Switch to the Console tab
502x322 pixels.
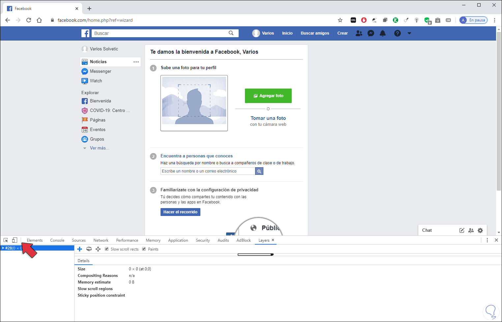[x=57, y=240]
